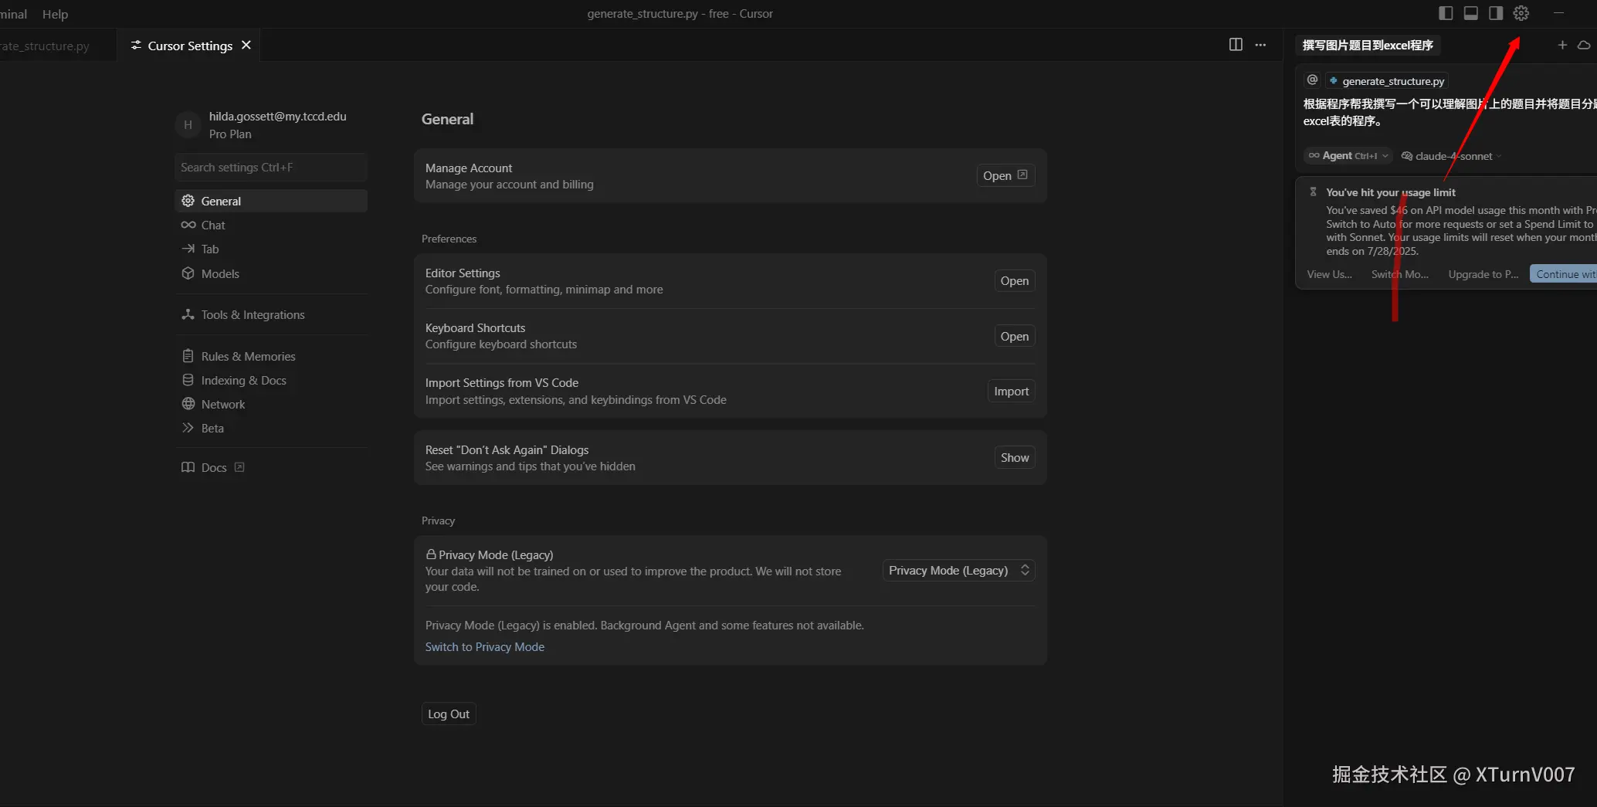Toggle the primary left sidebar layout icon

point(1446,13)
